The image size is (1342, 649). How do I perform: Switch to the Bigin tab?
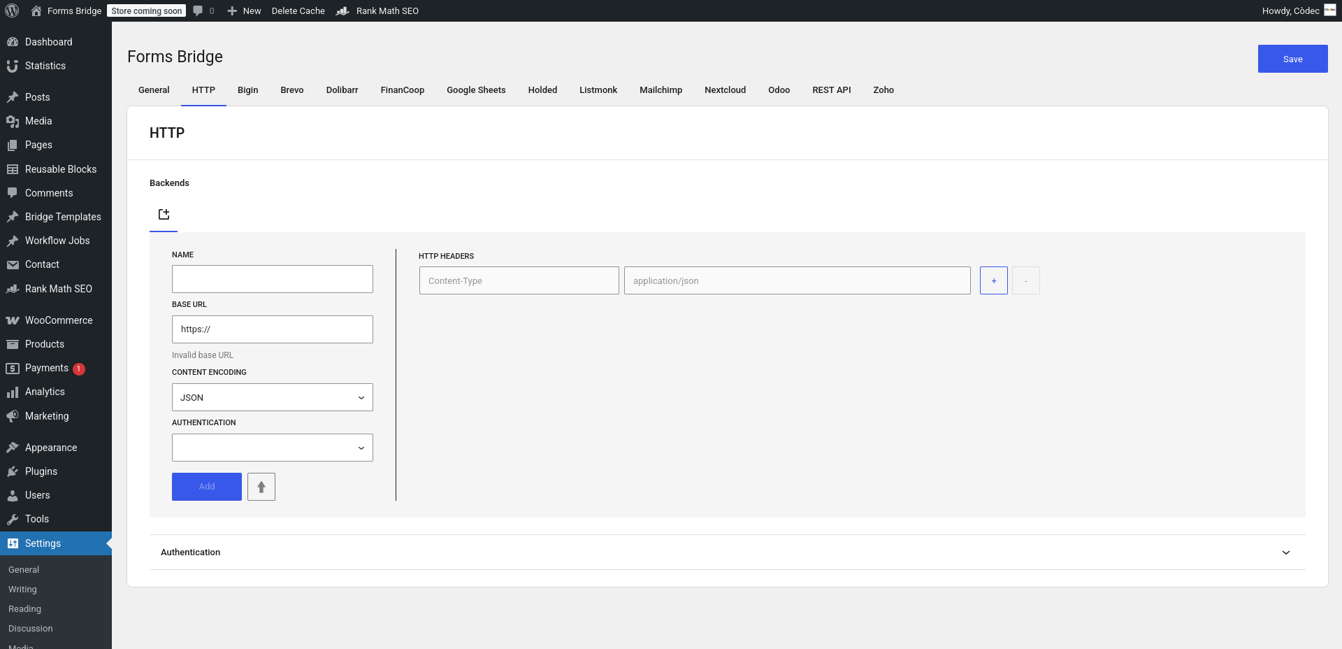[x=248, y=90]
